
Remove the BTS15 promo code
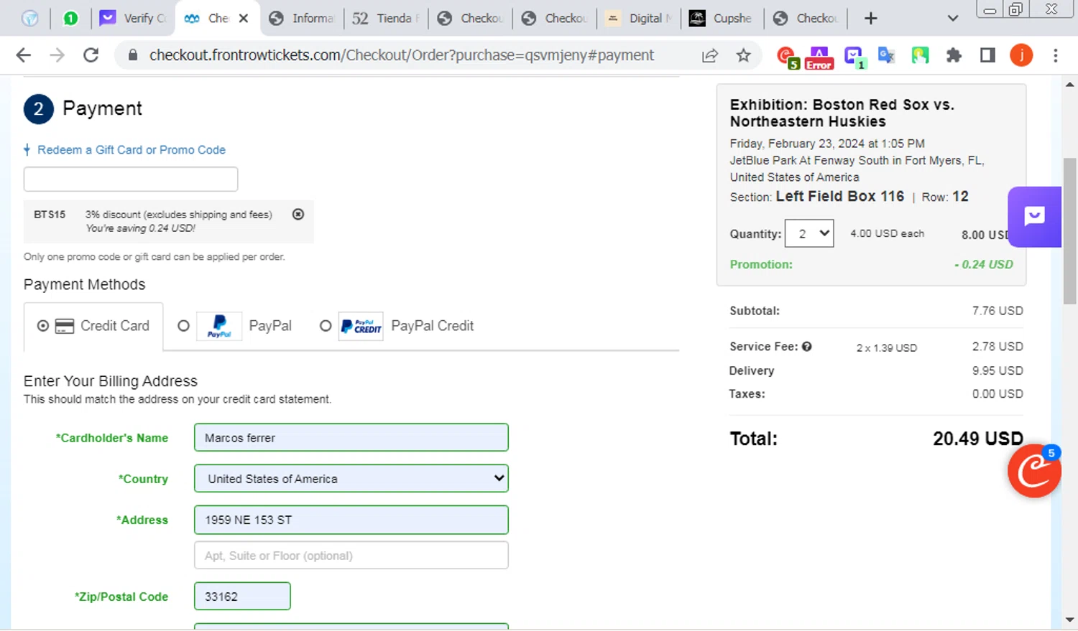(x=298, y=214)
